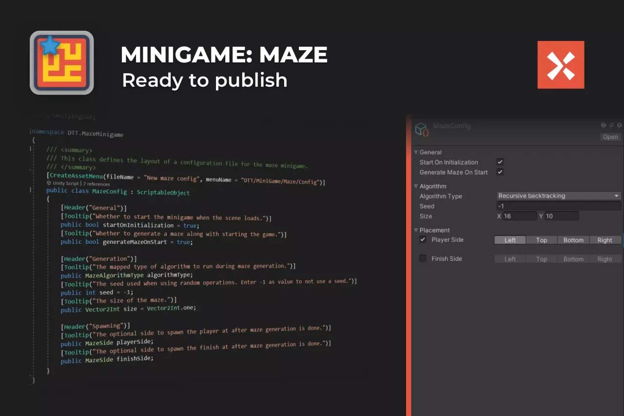The height and width of the screenshot is (416, 624).
Task: Click the orange X company logo
Action: 561,65
